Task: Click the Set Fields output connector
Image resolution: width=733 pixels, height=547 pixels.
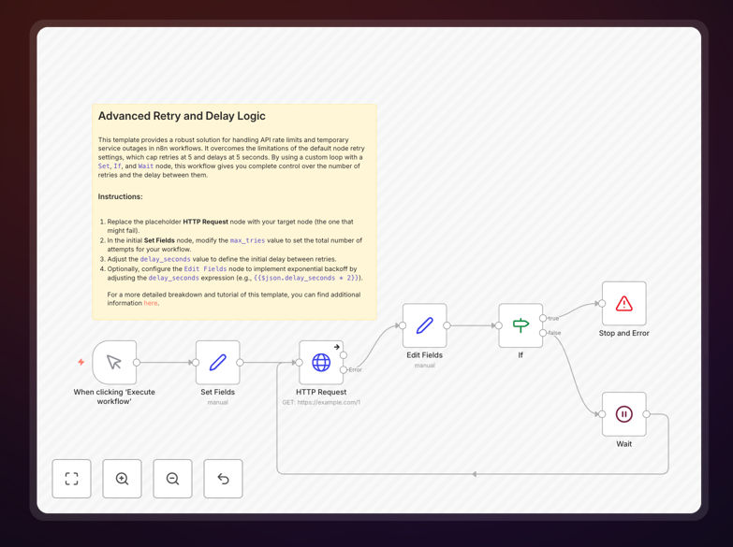Action: tap(240, 363)
